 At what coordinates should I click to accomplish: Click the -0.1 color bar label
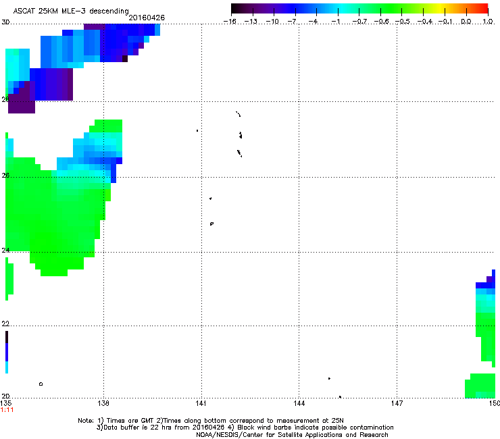click(x=445, y=22)
